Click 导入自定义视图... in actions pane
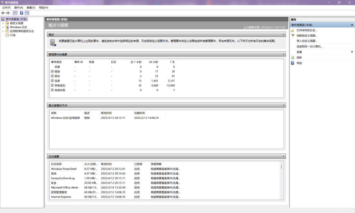The height and width of the screenshot is (213, 355). click(307, 41)
